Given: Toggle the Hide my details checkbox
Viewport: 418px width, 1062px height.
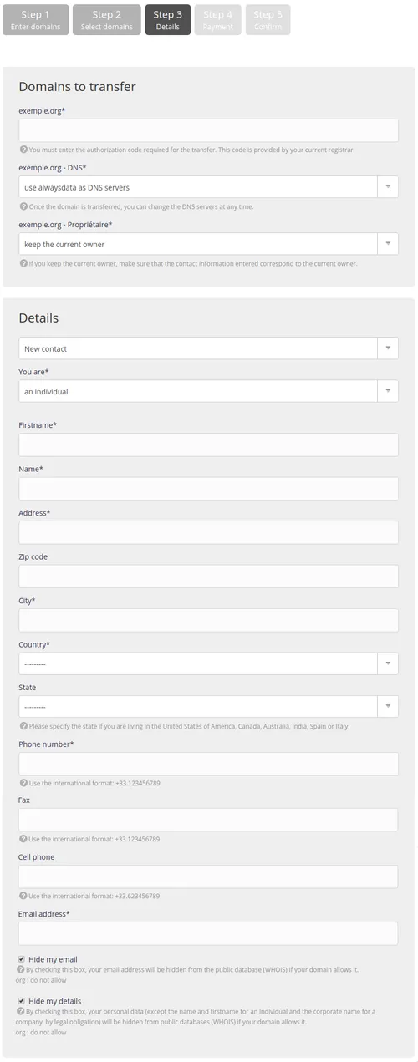Looking at the screenshot, I should click(x=21, y=1001).
